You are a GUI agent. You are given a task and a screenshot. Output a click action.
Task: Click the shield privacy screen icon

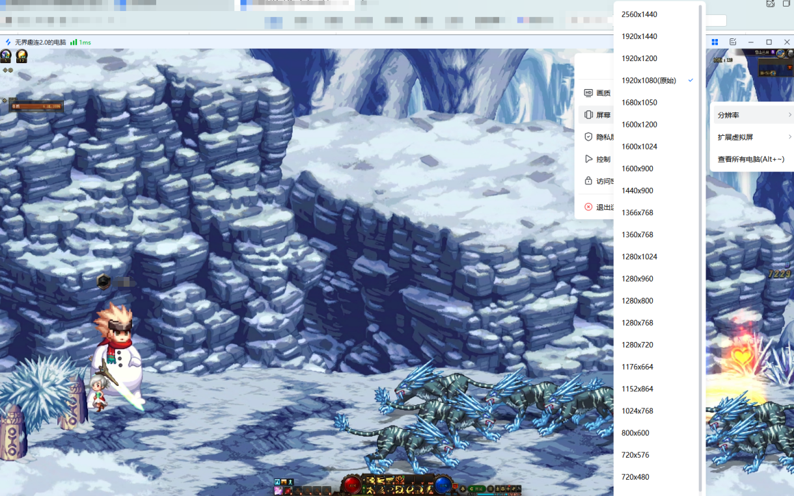tap(588, 137)
